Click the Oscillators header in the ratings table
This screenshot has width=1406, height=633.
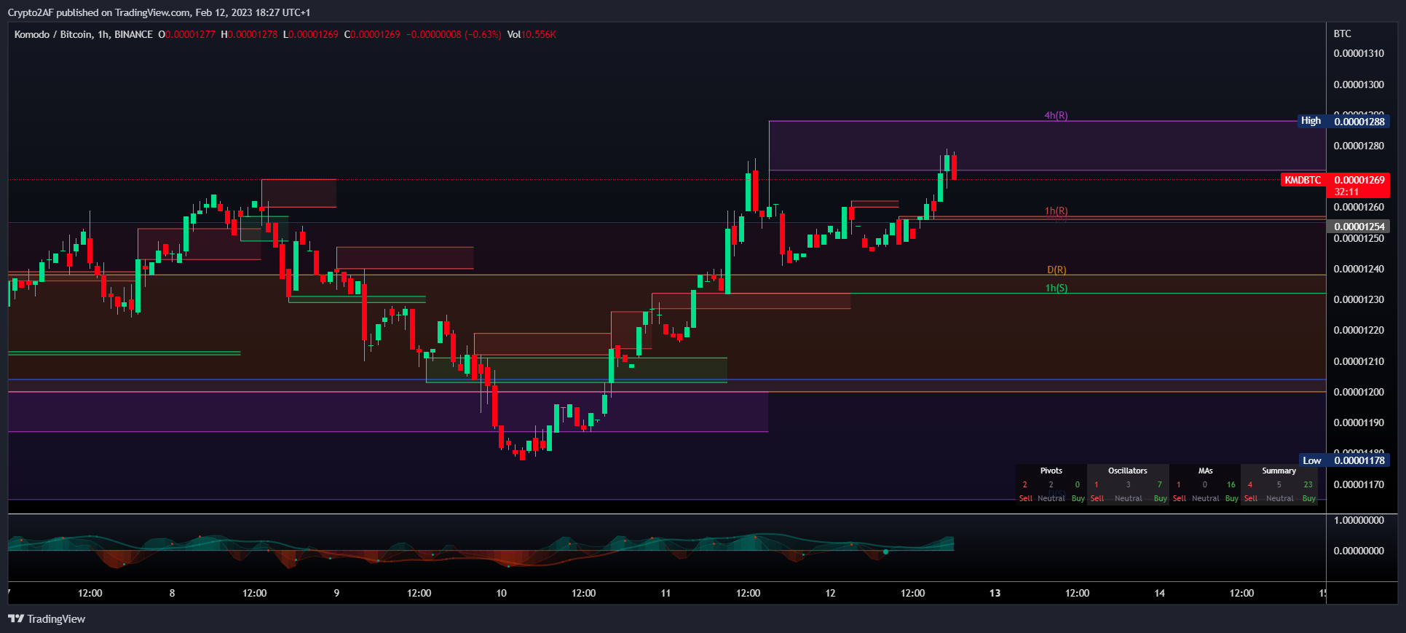(x=1127, y=471)
